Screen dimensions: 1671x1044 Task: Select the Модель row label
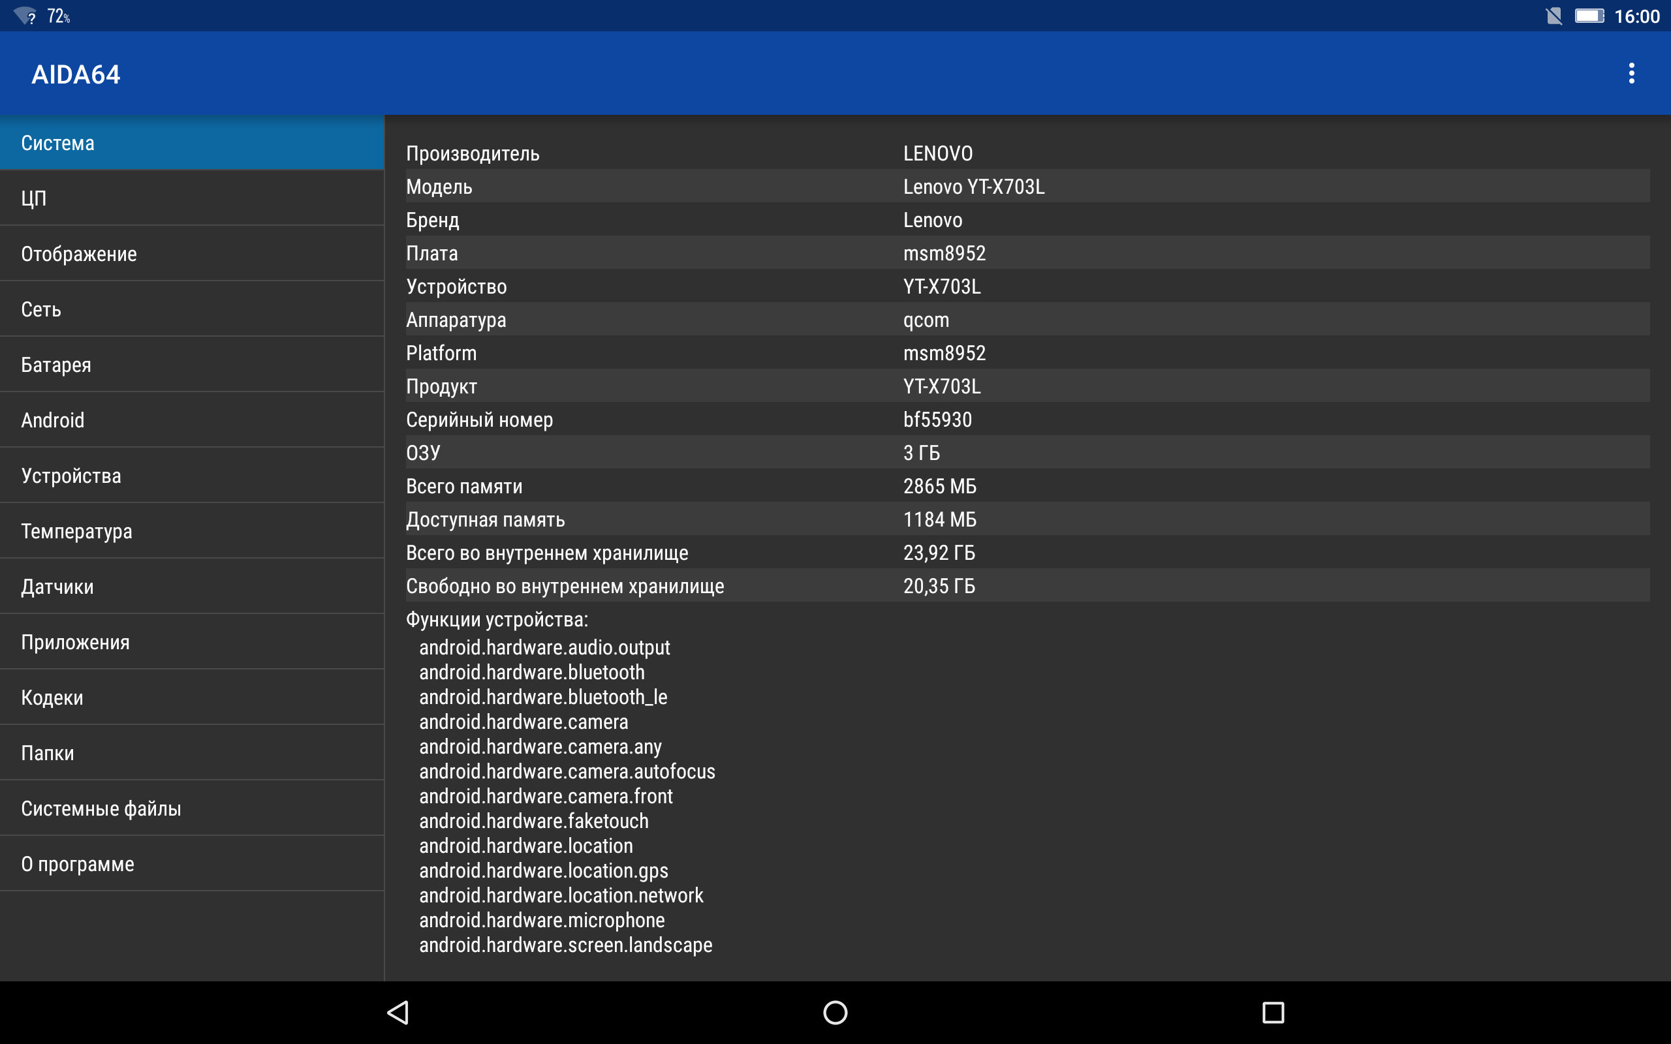pyautogui.click(x=439, y=187)
